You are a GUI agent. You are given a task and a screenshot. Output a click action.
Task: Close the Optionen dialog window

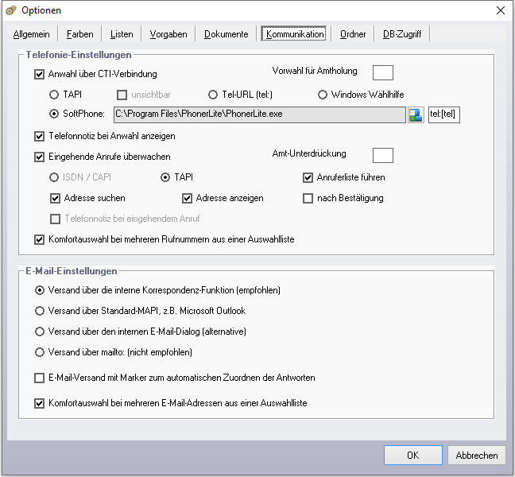pyautogui.click(x=500, y=10)
